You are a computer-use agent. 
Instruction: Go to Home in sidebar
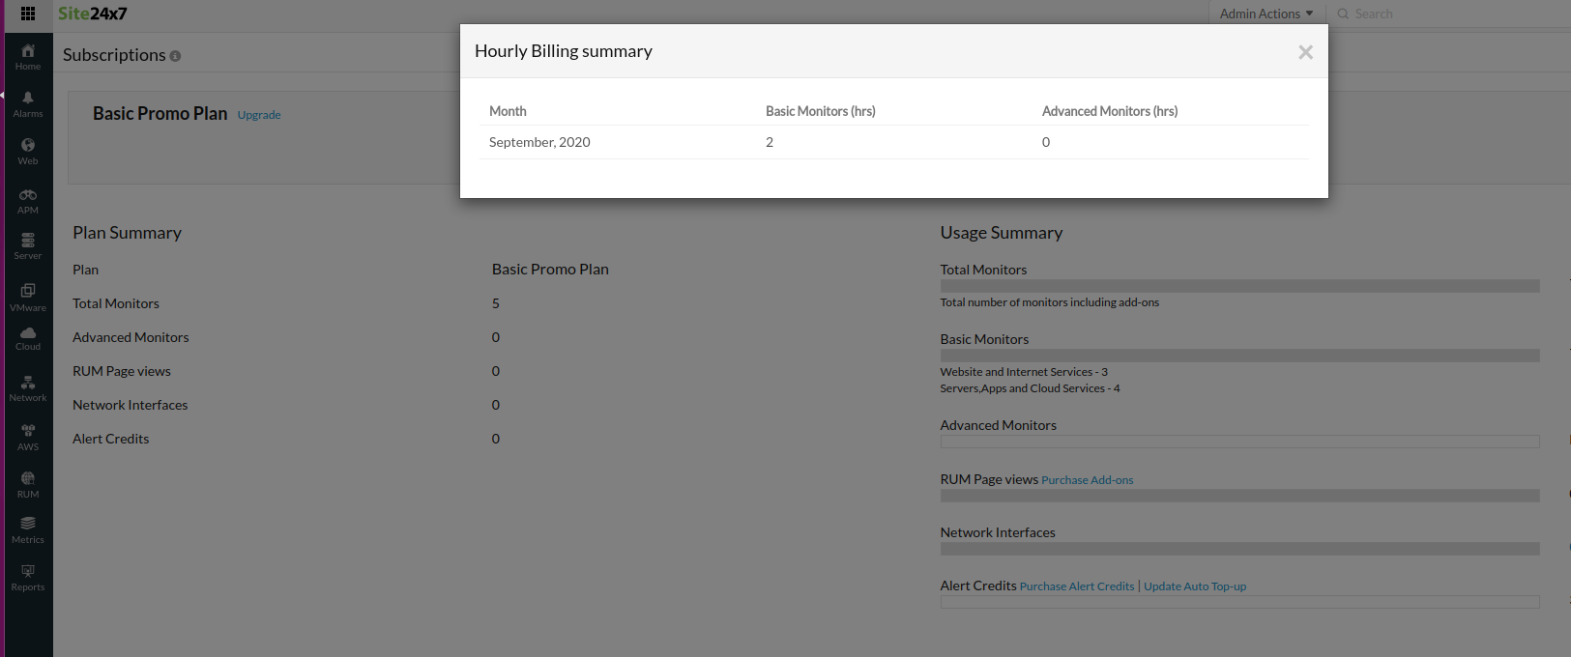[28, 57]
